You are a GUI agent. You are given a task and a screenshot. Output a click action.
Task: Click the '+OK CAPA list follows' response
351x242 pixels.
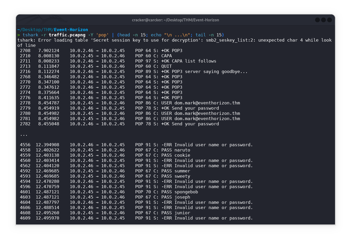pos(189,61)
